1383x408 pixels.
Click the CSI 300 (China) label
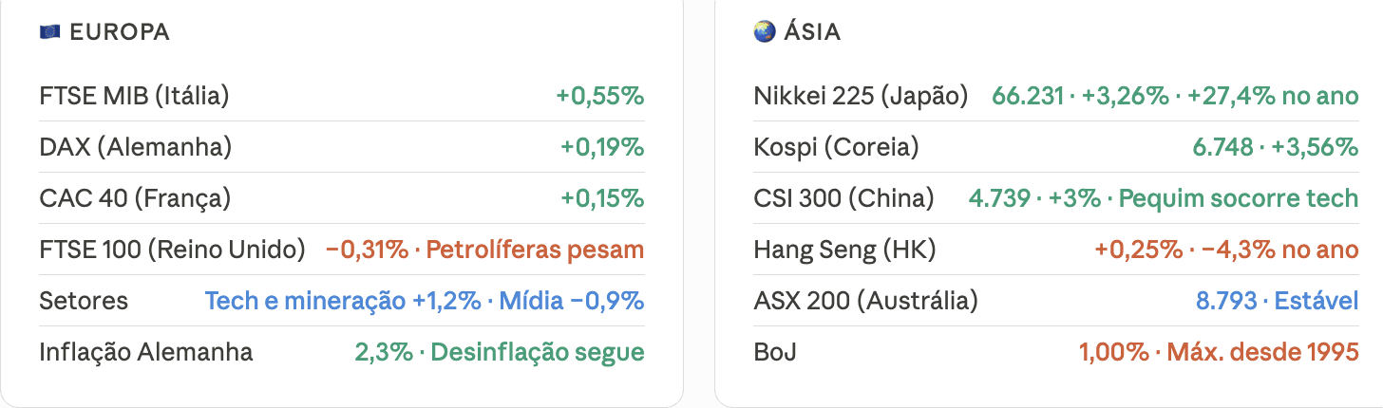click(x=843, y=198)
